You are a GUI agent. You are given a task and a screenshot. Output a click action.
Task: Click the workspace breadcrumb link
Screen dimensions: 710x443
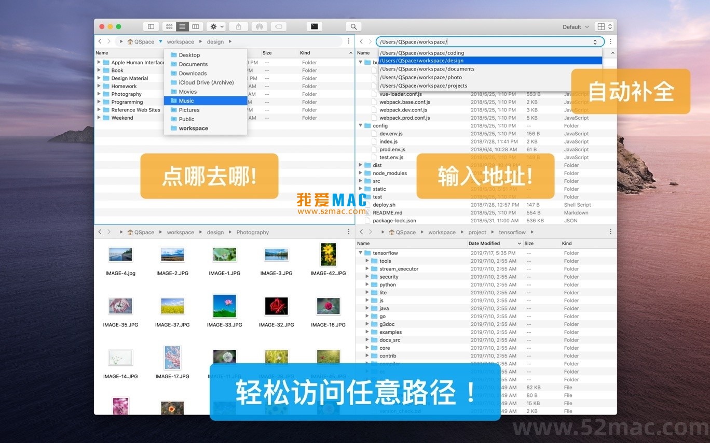[180, 41]
